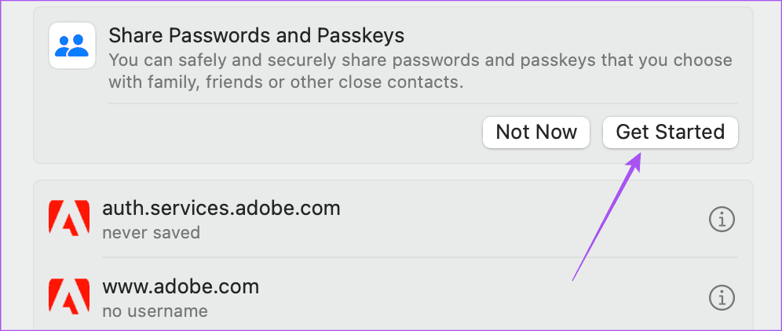782x331 pixels.
Task: Click the Share Passwords and Passkeys heading
Action: coord(256,35)
